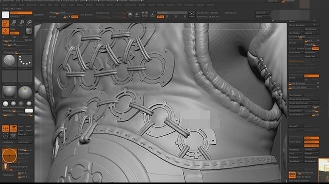The image size is (329, 184).
Task: Open the orange dropdown beside Double
Action: coord(312,76)
